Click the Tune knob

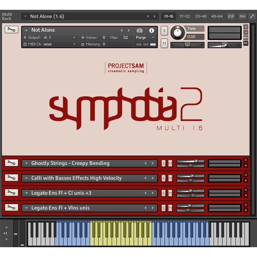(177, 33)
